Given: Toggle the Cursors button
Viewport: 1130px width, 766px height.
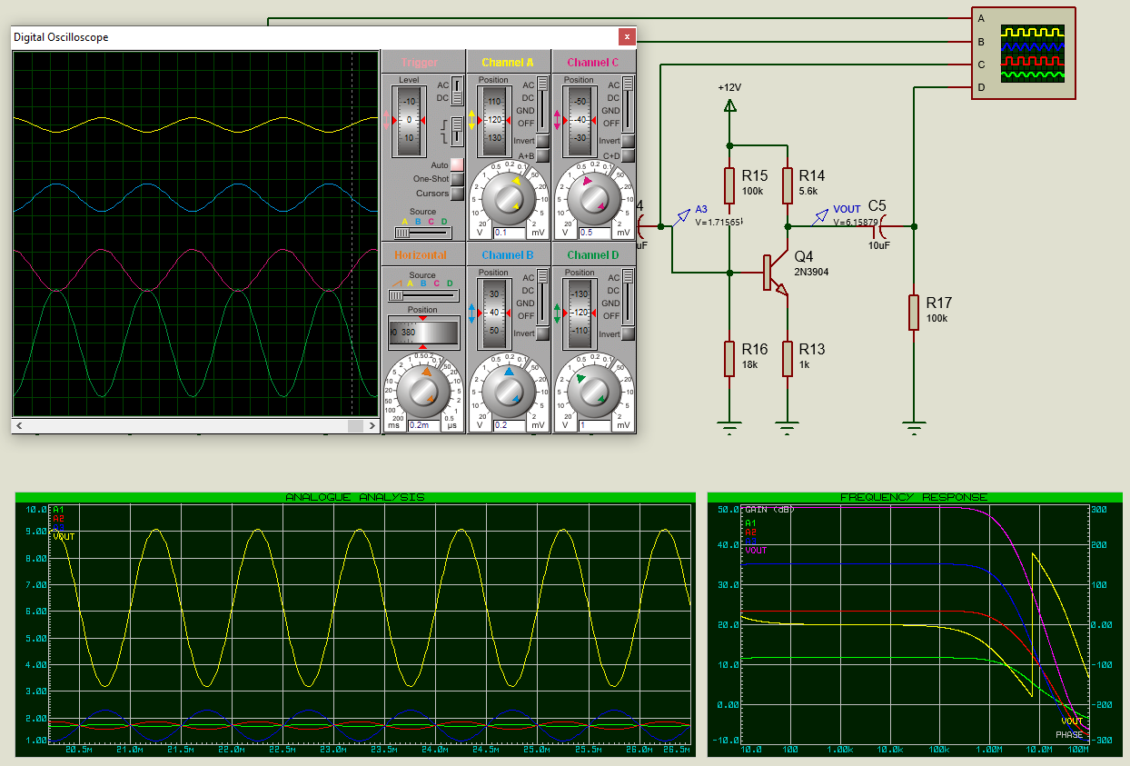Looking at the screenshot, I should pos(457,194).
